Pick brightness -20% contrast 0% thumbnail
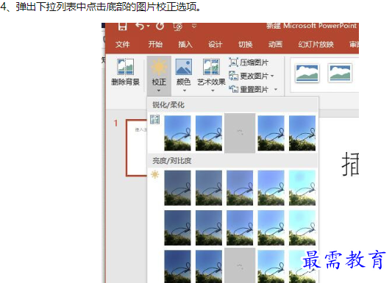The image size is (392, 283). pos(209,266)
